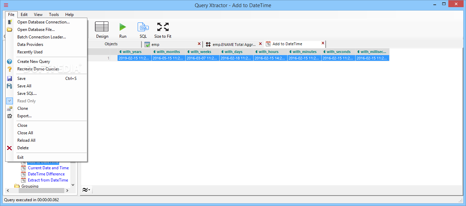Choose Save SQL... from the File menu

click(27, 93)
